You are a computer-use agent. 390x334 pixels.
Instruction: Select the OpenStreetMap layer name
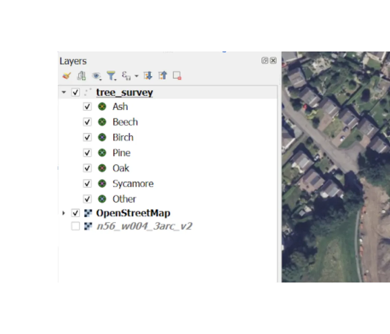click(133, 213)
